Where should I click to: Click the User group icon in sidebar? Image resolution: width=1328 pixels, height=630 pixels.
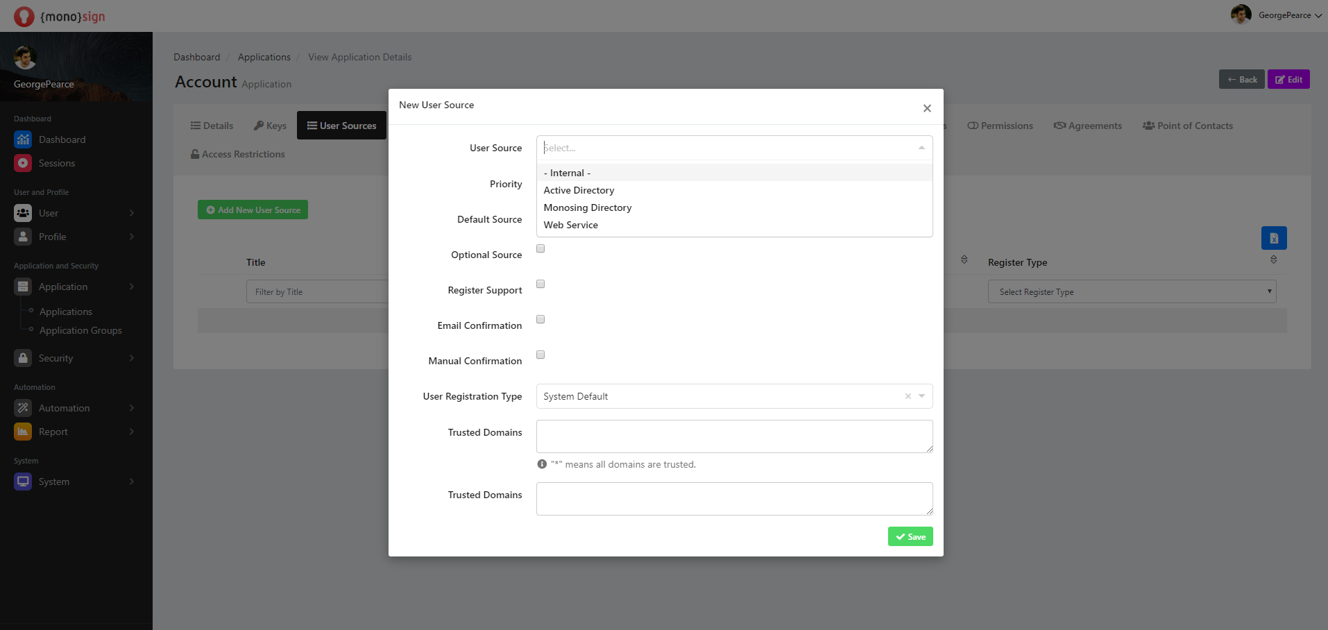click(x=23, y=213)
